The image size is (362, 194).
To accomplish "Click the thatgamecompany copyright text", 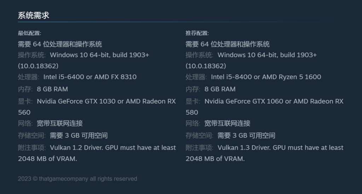I will click(x=77, y=179).
